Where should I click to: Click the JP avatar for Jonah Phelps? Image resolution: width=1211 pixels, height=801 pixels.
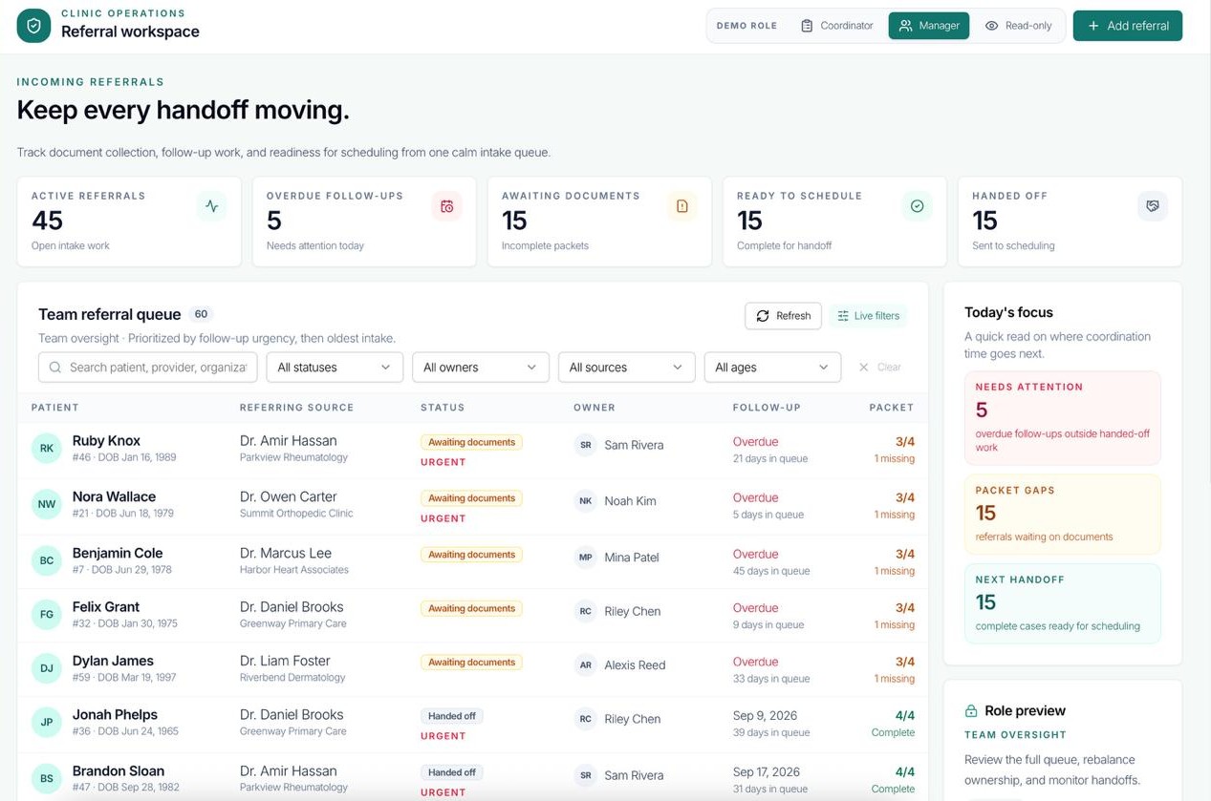(47, 723)
